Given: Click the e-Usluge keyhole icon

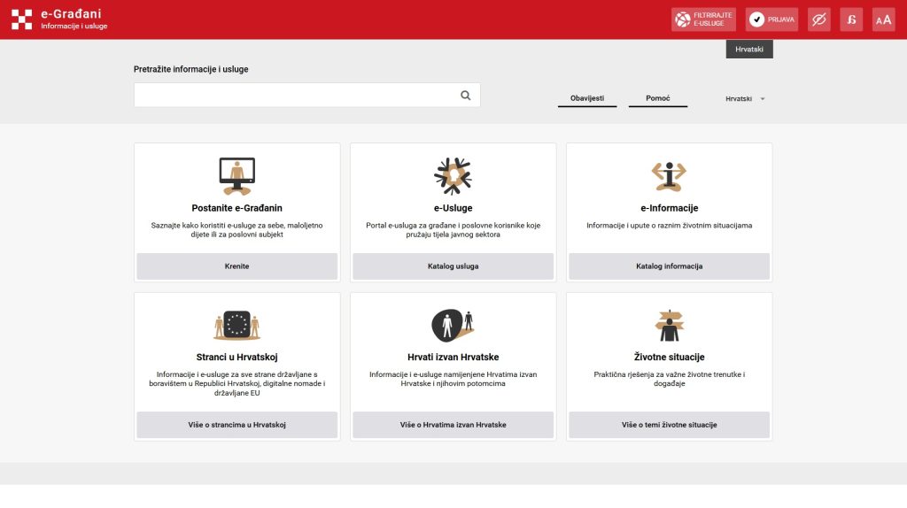Looking at the screenshot, I should pyautogui.click(x=453, y=175).
